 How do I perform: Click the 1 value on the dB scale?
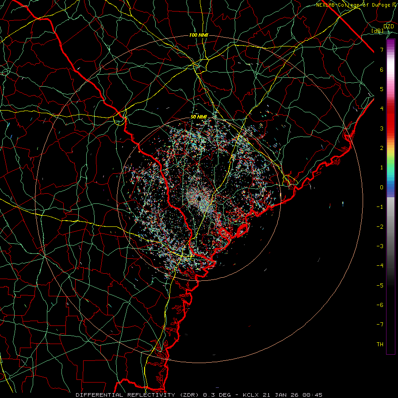pos(382,168)
